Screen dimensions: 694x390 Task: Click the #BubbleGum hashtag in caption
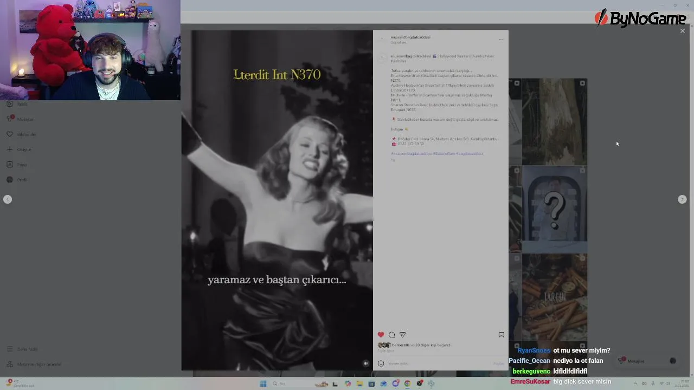pos(444,153)
